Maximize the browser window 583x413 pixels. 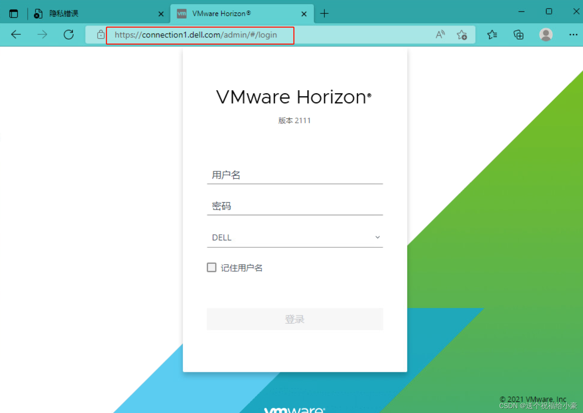[x=549, y=11]
